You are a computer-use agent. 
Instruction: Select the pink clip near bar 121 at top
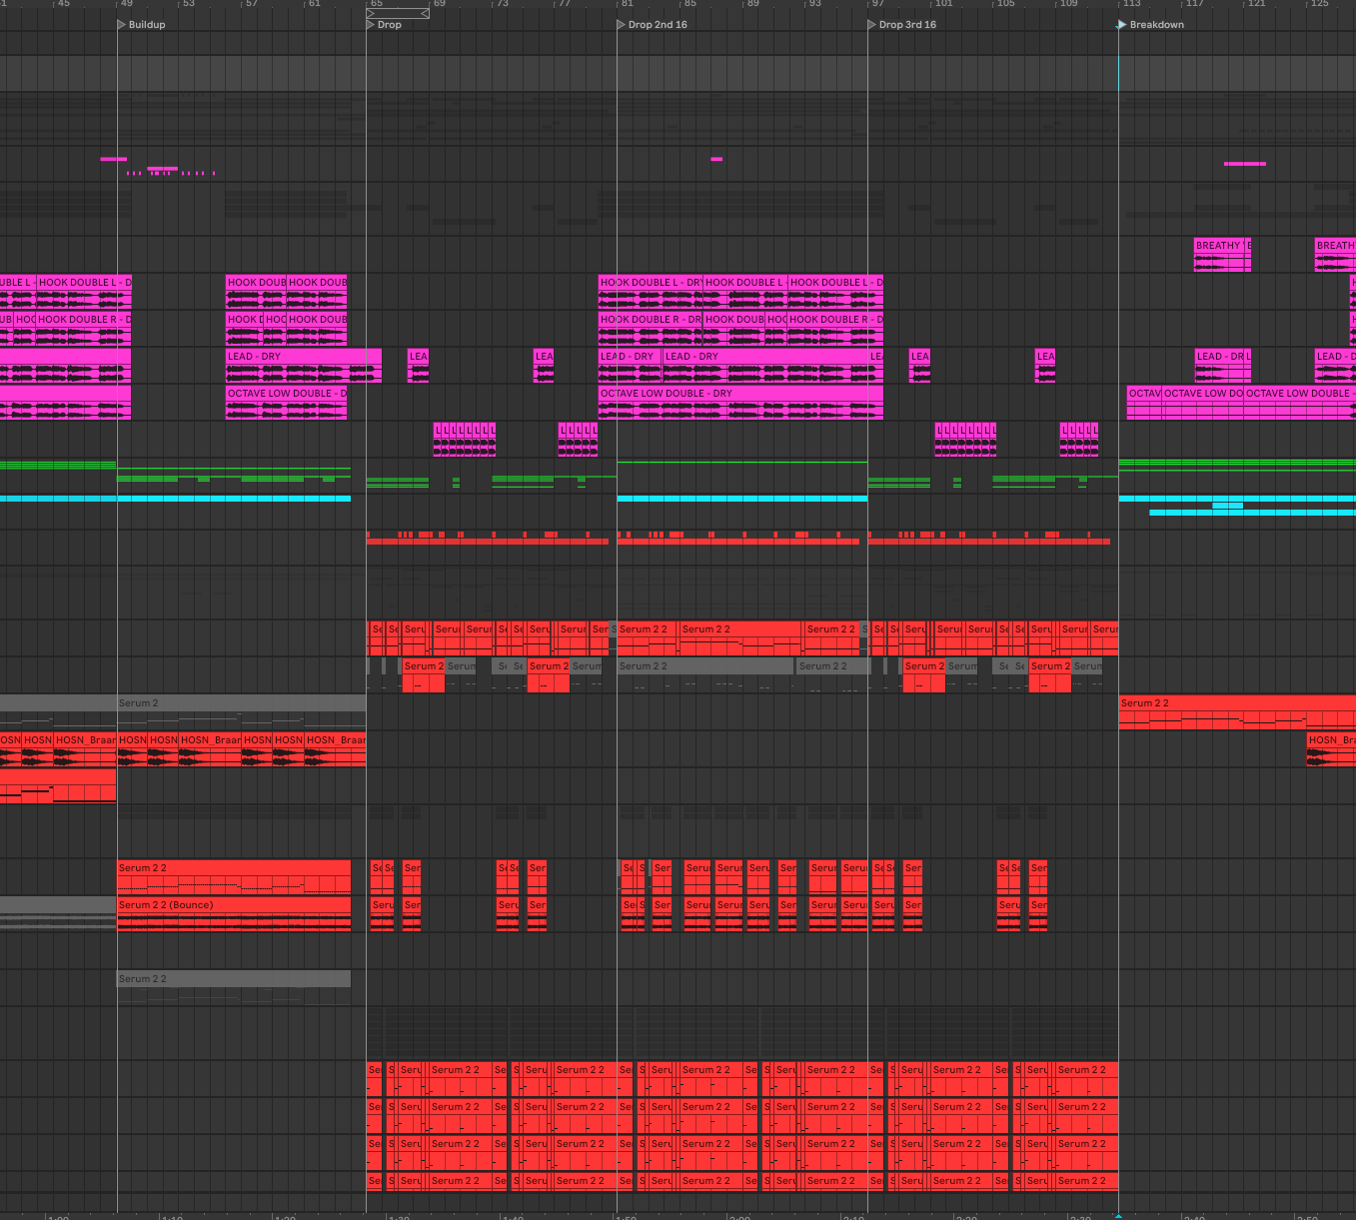click(1244, 164)
